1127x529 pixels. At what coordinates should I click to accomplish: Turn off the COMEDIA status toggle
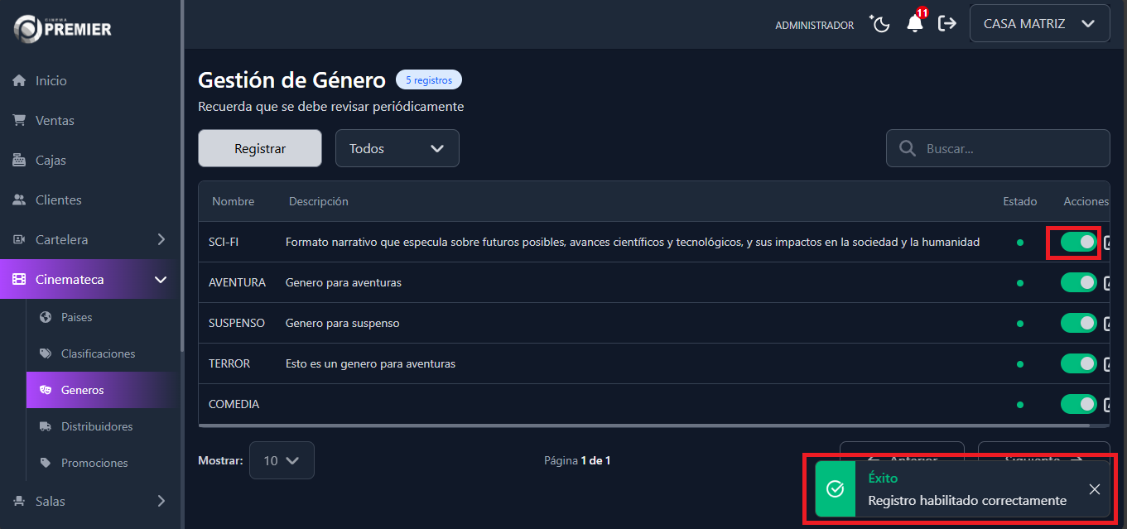(1078, 403)
